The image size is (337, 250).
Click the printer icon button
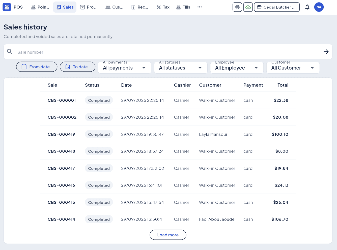[x=237, y=7]
